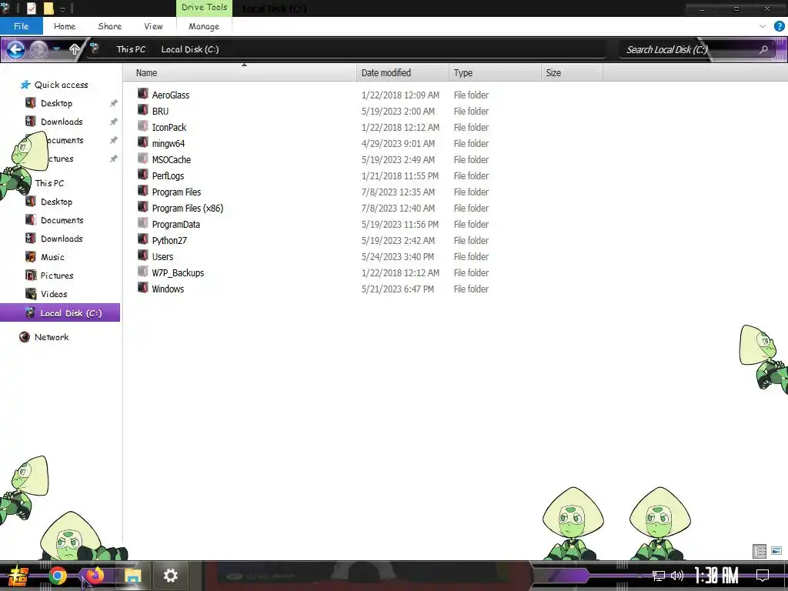Launch Google Chrome from taskbar
788x591 pixels.
(58, 576)
